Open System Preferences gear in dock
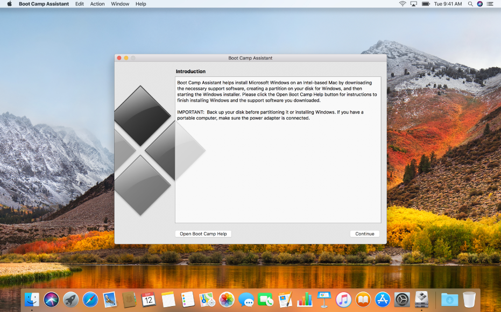This screenshot has width=501, height=312. pos(402,300)
